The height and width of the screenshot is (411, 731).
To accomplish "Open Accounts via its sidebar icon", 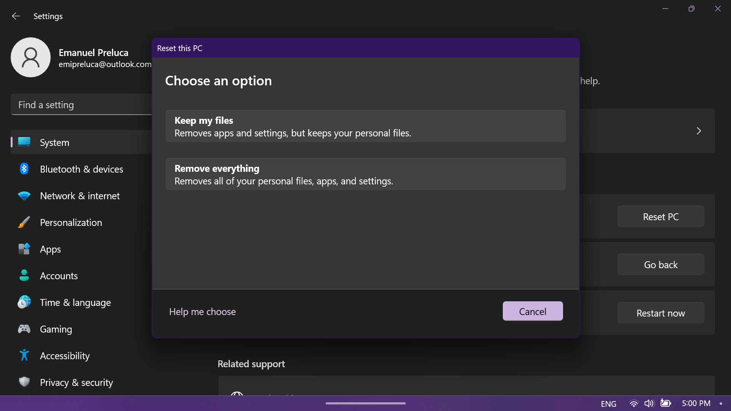I will [24, 275].
